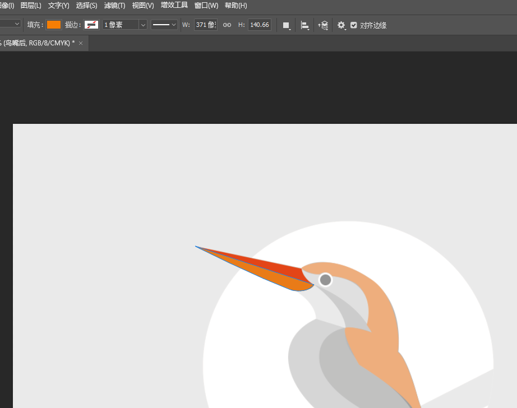The image size is (517, 408).
Task: Click the orange fill color swatch
Action: tap(53, 25)
